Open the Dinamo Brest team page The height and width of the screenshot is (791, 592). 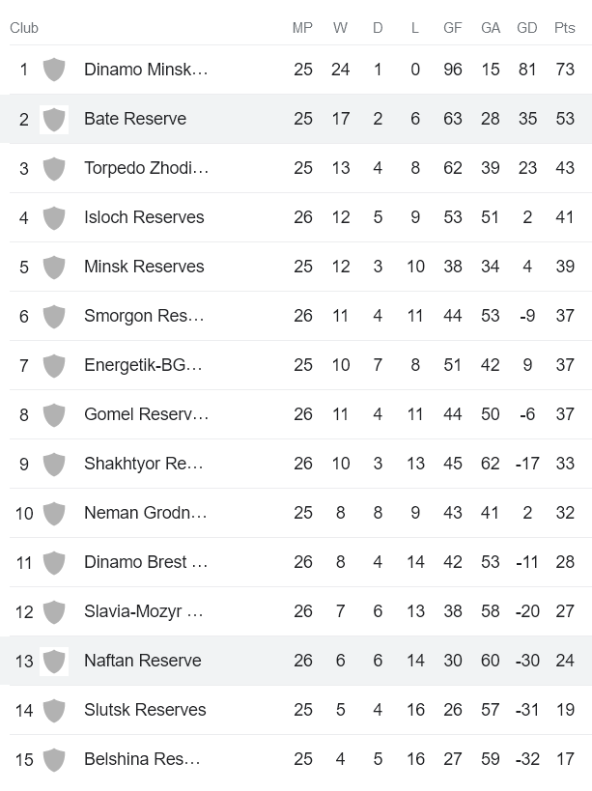point(146,561)
